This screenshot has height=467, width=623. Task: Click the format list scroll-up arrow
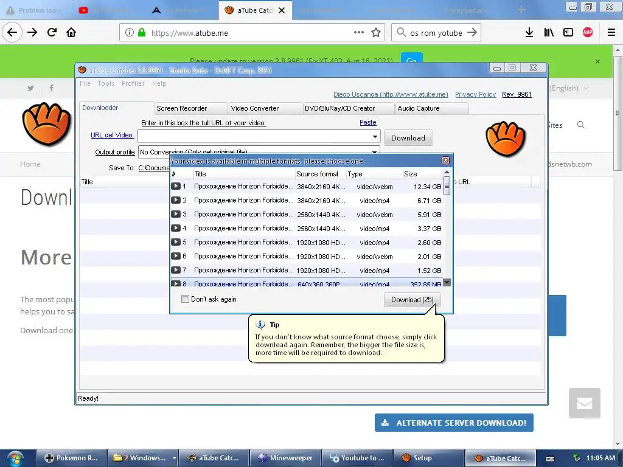tap(447, 172)
